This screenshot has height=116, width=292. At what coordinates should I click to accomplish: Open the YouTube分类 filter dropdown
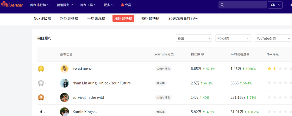[x=273, y=38]
